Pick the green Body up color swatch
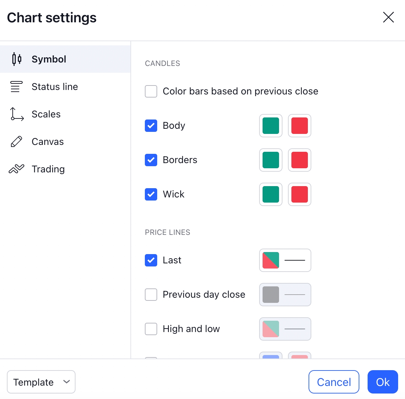The image size is (405, 399). [271, 126]
